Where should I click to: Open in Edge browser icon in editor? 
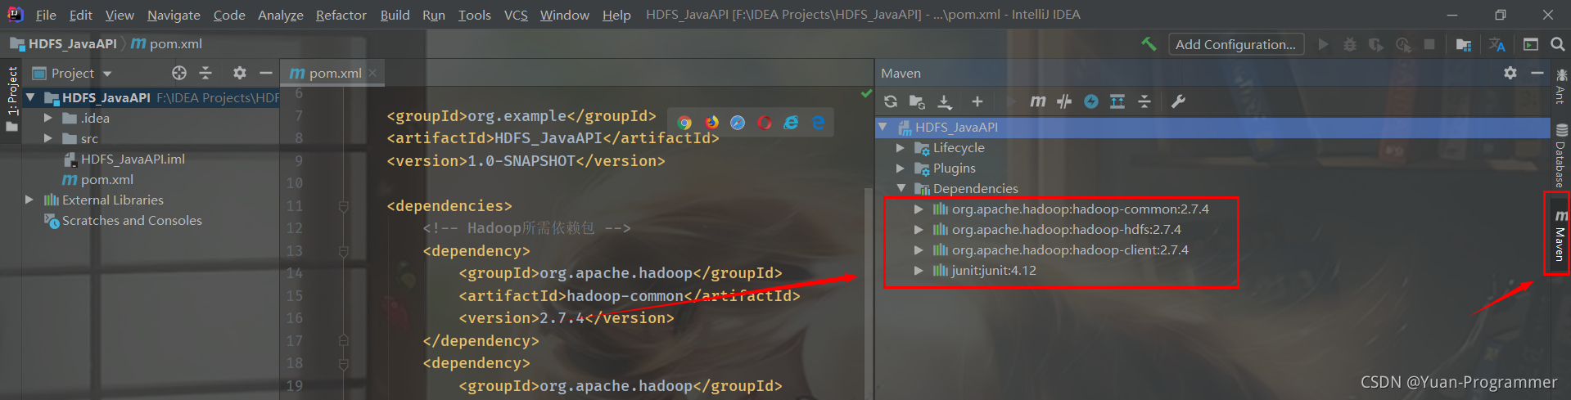coord(818,123)
